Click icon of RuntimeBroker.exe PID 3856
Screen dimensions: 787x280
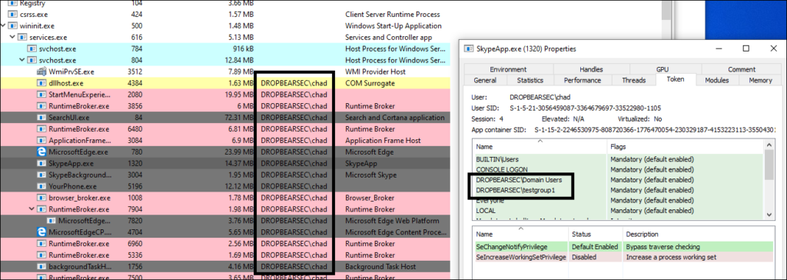42,106
